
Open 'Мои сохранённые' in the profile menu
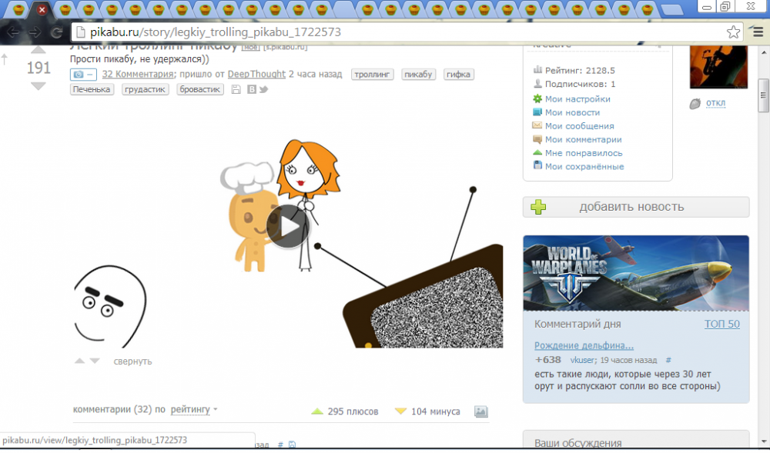[584, 167]
